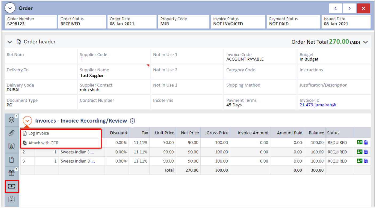Click the green card icon in row 2
Viewport: 375px width, 208px height.
click(x=360, y=152)
